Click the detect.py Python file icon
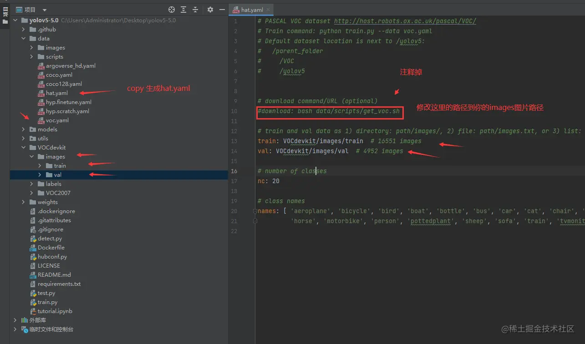The image size is (585, 344). (33, 239)
